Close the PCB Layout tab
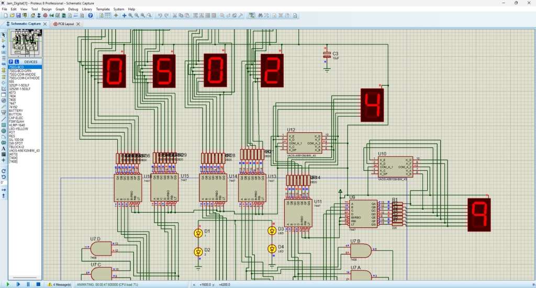Image resolution: width=536 pixels, height=288 pixels. click(x=79, y=24)
